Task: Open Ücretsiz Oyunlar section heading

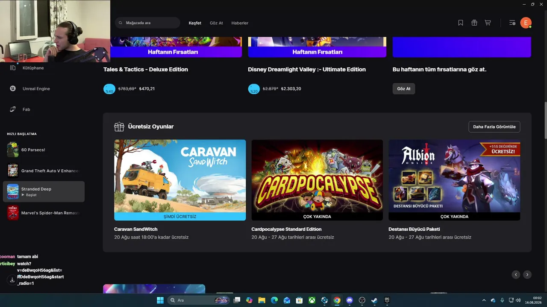Action: click(x=151, y=127)
